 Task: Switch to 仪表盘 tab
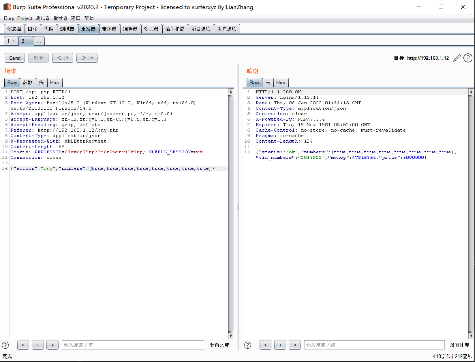pos(14,29)
